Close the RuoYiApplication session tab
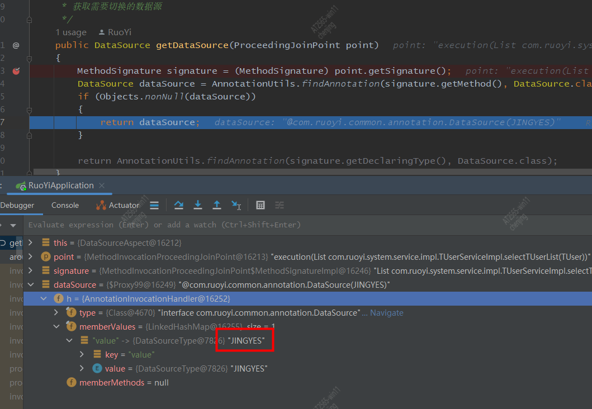Screen dimensions: 592x409 tap(102, 186)
